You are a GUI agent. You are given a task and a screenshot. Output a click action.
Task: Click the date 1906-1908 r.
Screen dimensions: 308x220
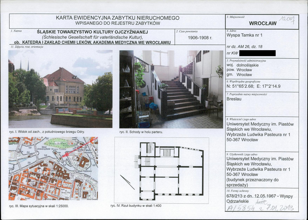(x=200, y=38)
